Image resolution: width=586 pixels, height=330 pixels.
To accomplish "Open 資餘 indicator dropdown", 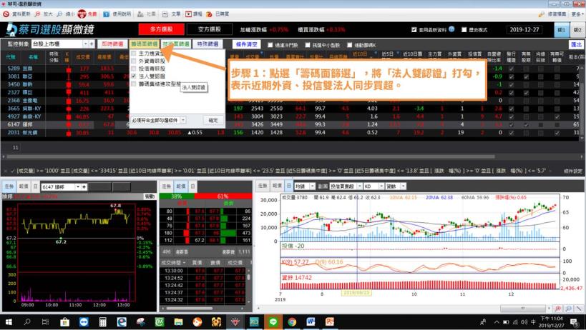I will (x=404, y=186).
